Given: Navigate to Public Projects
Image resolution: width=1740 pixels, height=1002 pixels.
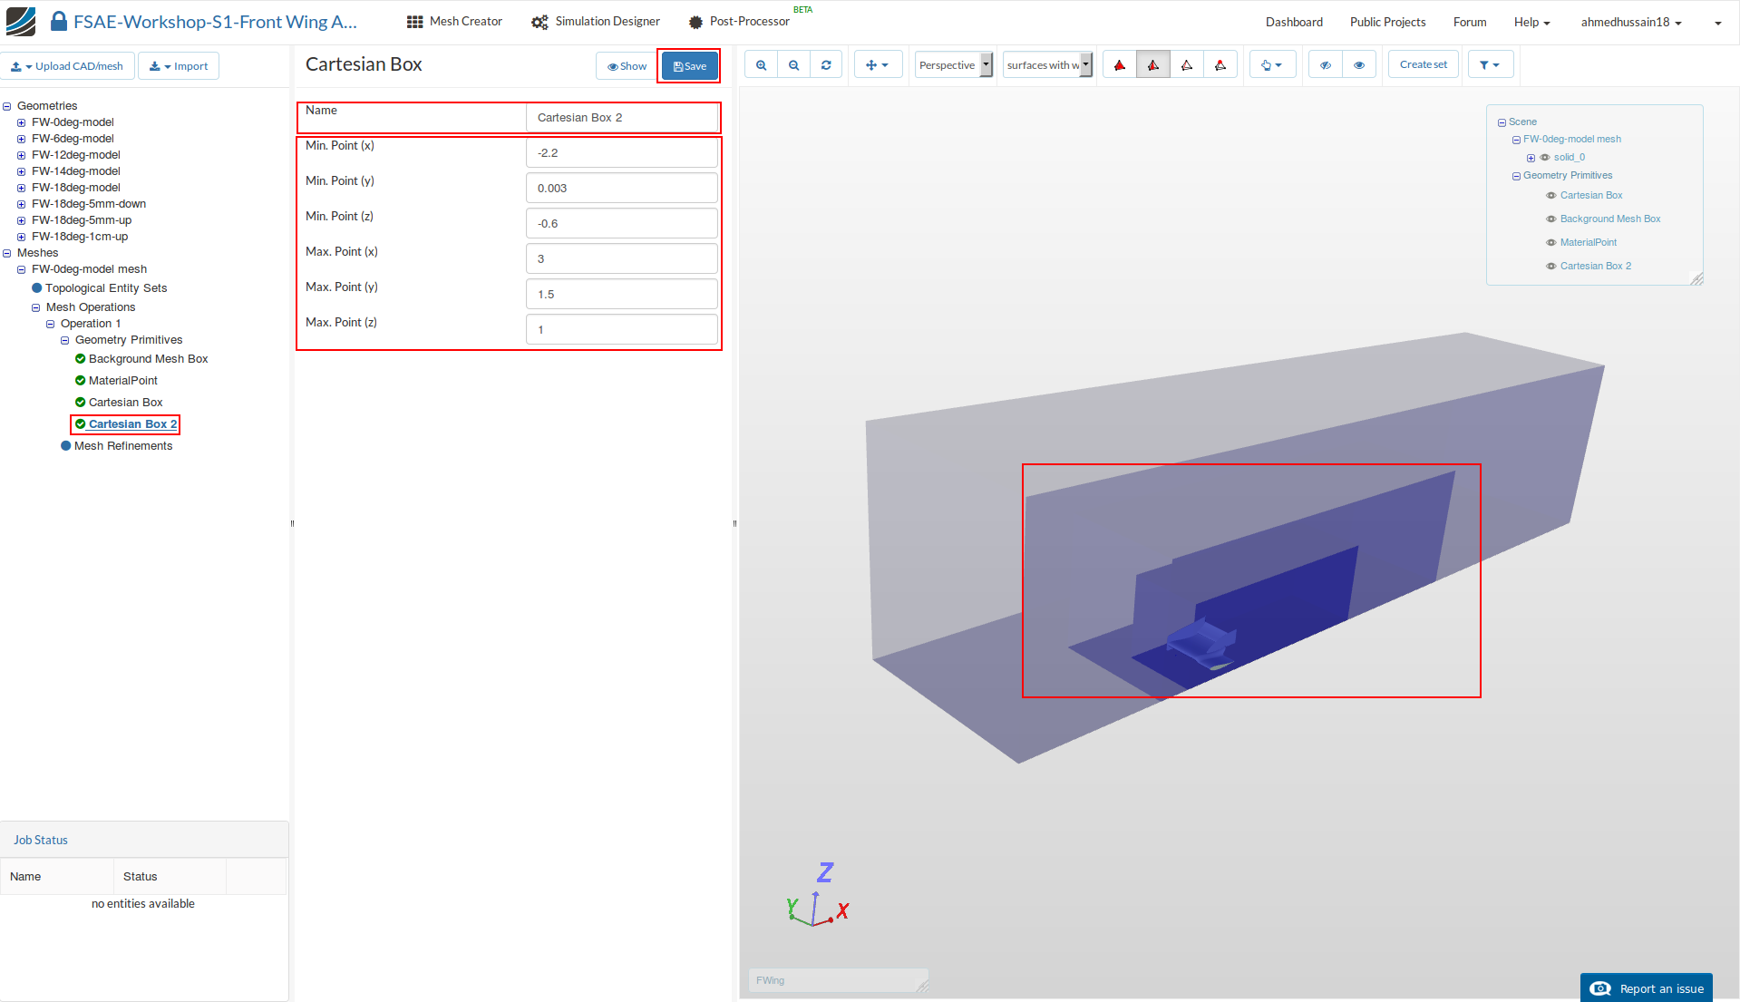Looking at the screenshot, I should tap(1386, 21).
